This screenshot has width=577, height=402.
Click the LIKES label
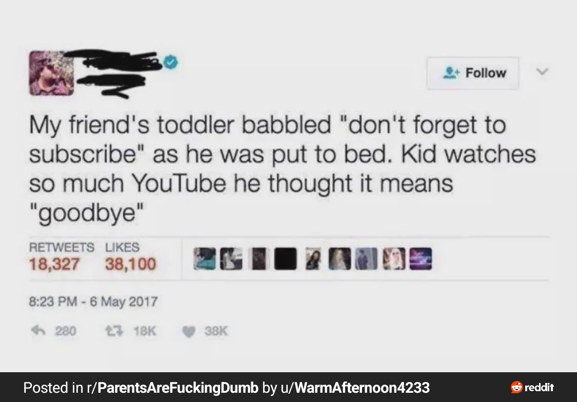coord(122,247)
